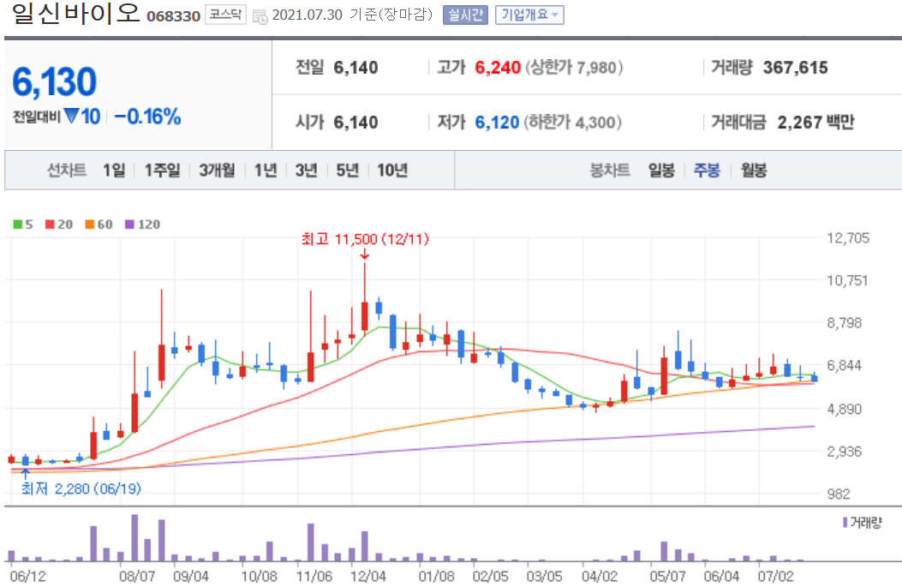Select the 3개월 line chart tab

(218, 171)
